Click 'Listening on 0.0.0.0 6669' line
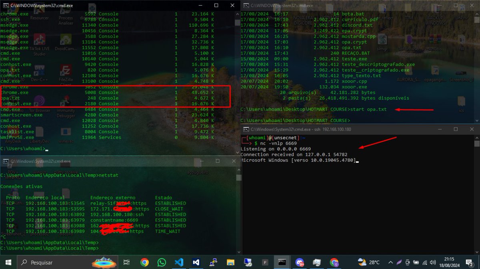The height and width of the screenshot is (269, 480). click(x=276, y=148)
